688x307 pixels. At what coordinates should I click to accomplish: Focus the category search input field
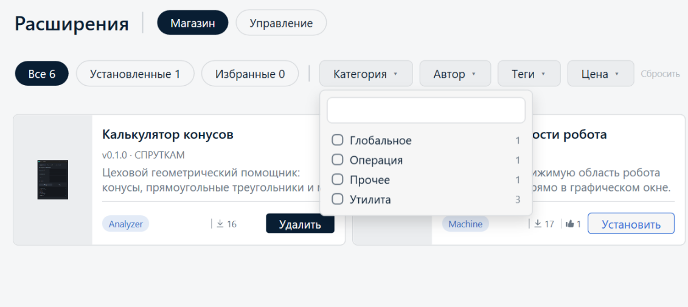tap(426, 110)
